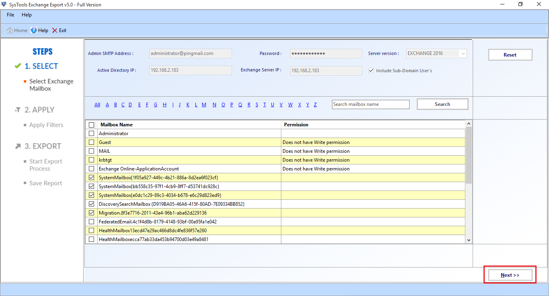Check the FederatedEmail mailbox checkbox
Image resolution: width=549 pixels, height=296 pixels.
(91, 222)
